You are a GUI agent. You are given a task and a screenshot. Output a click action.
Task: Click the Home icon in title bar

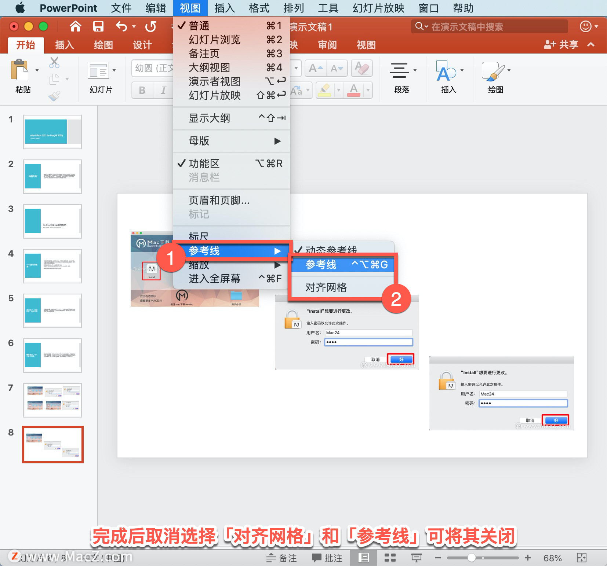click(75, 26)
